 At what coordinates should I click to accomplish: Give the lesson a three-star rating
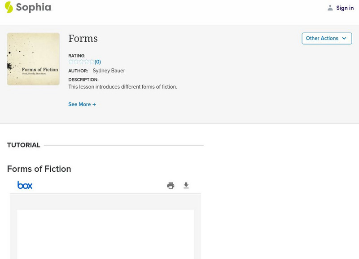coord(81,62)
